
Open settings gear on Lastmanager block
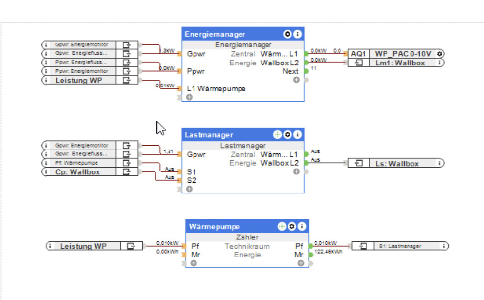(x=288, y=134)
